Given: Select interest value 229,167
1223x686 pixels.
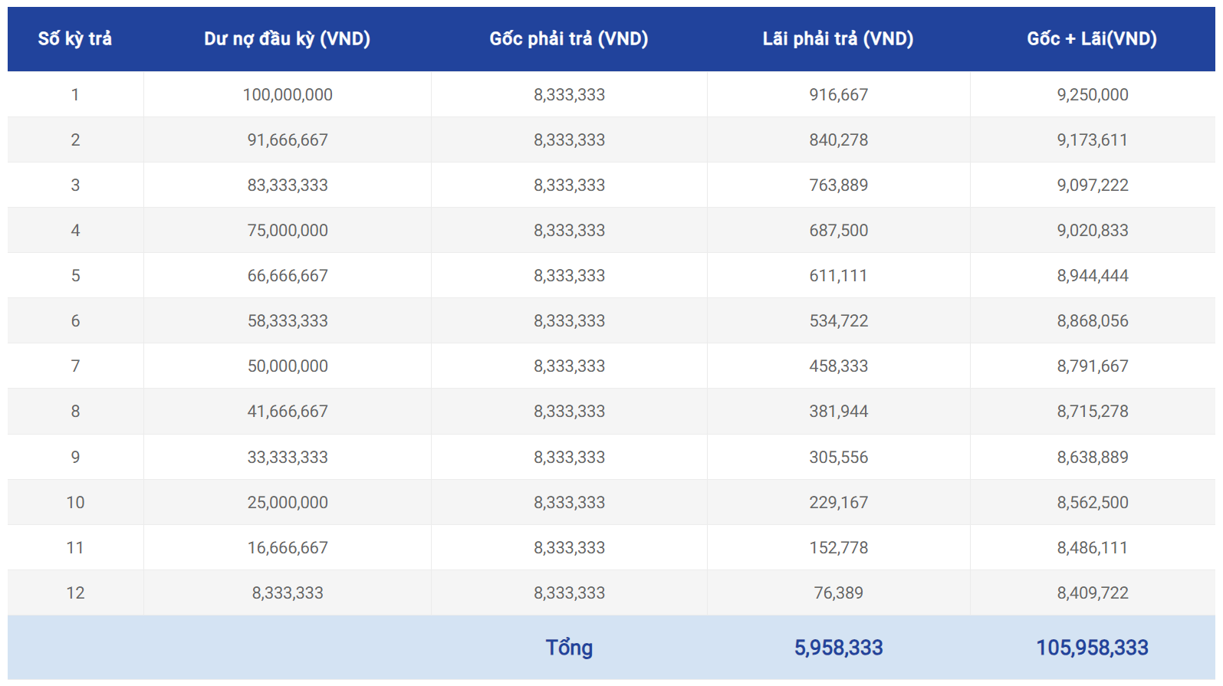Looking at the screenshot, I should (839, 502).
